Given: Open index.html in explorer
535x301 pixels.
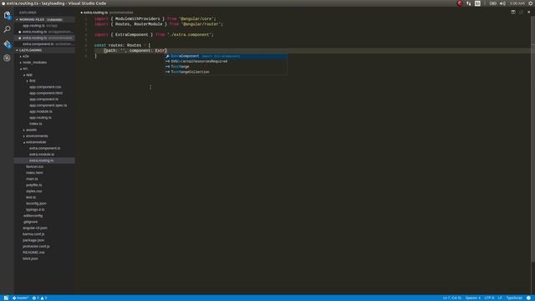Looking at the screenshot, I should pyautogui.click(x=34, y=173).
